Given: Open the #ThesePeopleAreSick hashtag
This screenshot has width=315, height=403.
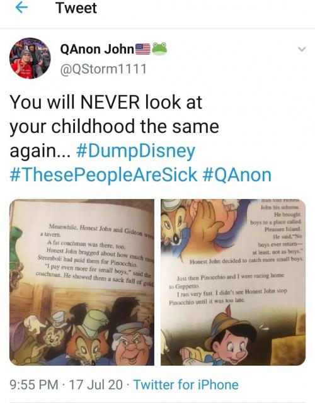Looking at the screenshot, I should click(103, 175).
